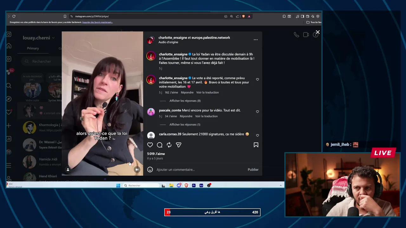The width and height of the screenshot is (406, 228).
Task: Show tagged people on the video
Action: coord(68,169)
